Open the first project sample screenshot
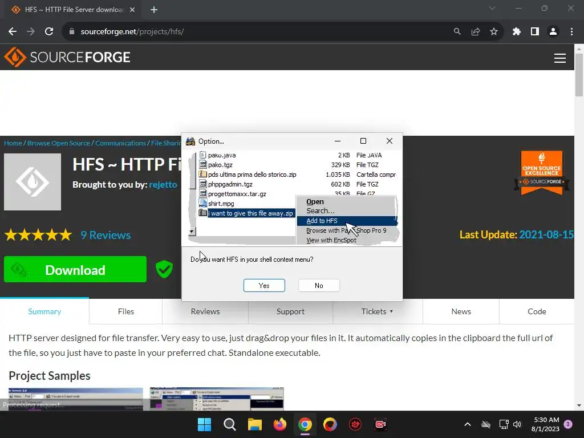 point(76,399)
